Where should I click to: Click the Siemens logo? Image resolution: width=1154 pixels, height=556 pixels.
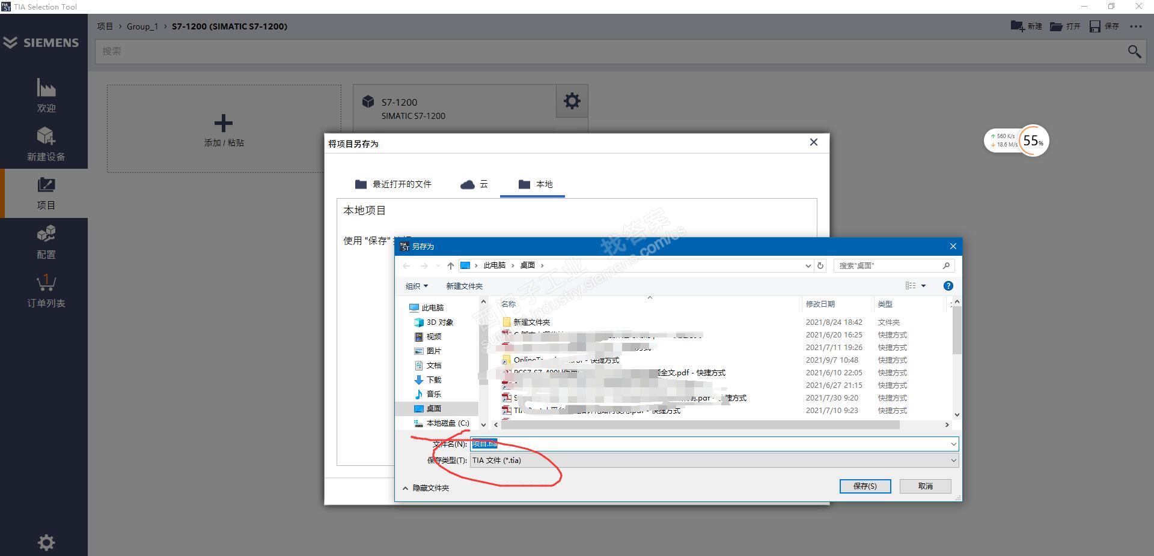click(41, 43)
